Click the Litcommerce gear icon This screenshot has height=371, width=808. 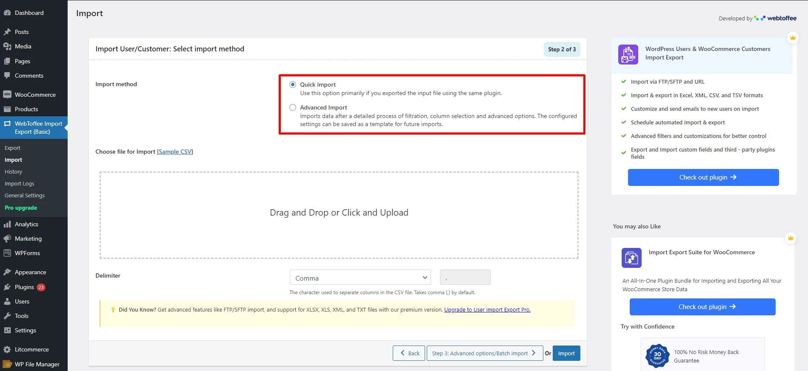(7, 349)
